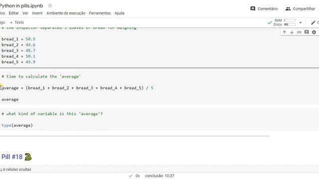319x179 pixels.
Task: Click the pencil editing mode icon
Action: 313,22
